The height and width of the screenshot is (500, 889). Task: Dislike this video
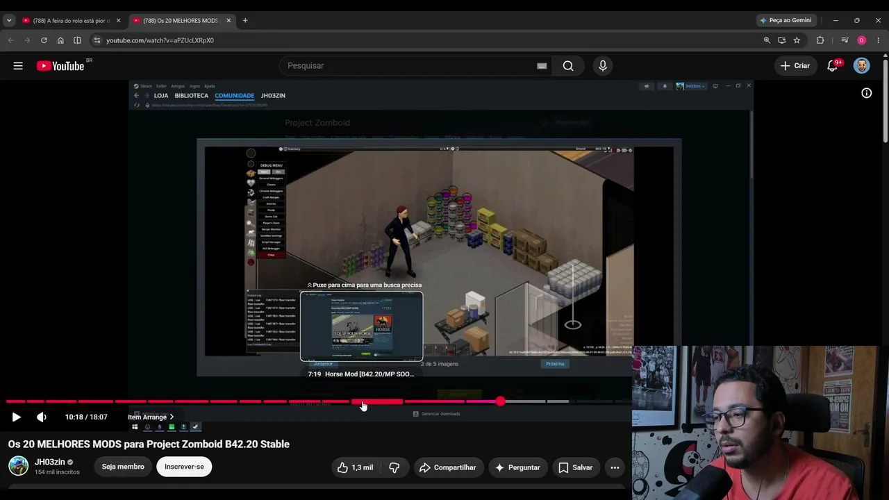[x=394, y=467]
